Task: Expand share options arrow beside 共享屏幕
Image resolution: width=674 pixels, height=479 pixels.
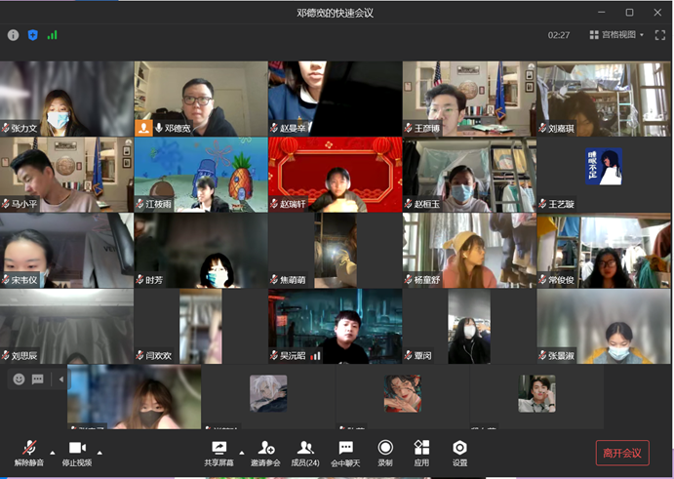Action: pyautogui.click(x=241, y=453)
